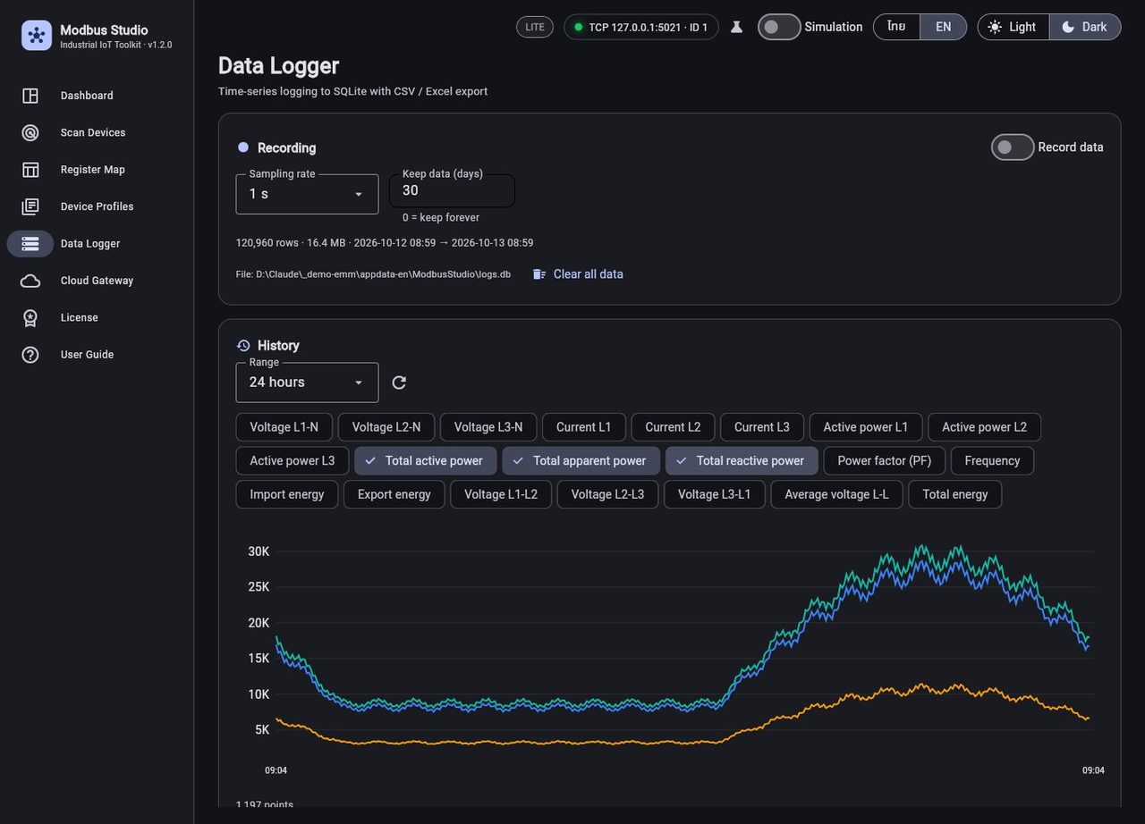Click the 120,960 rows statistics text
The width and height of the screenshot is (1145, 824).
pos(385,243)
